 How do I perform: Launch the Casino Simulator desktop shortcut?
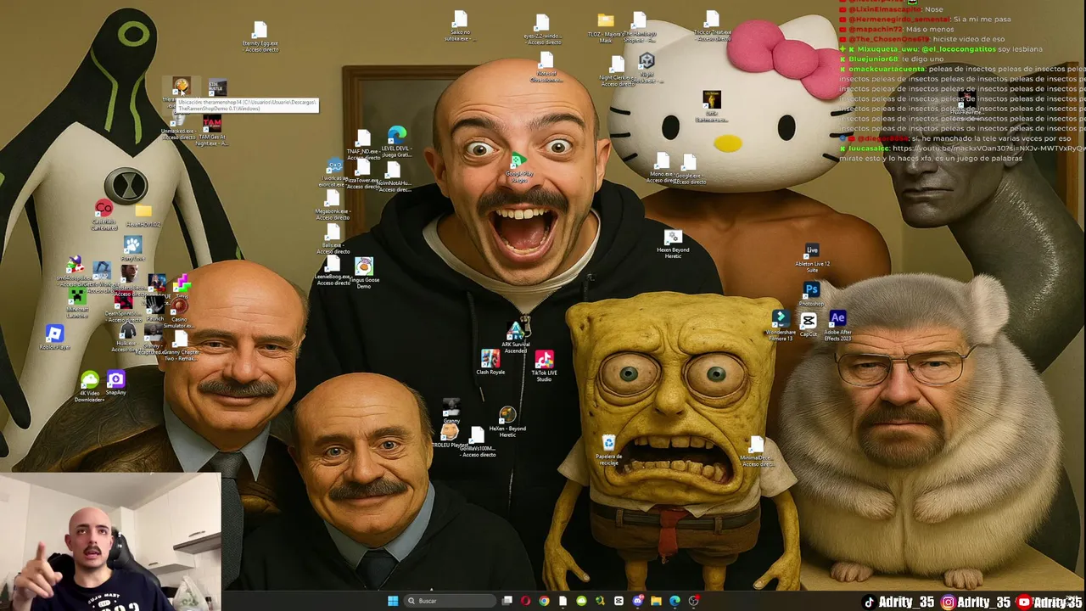tap(179, 313)
